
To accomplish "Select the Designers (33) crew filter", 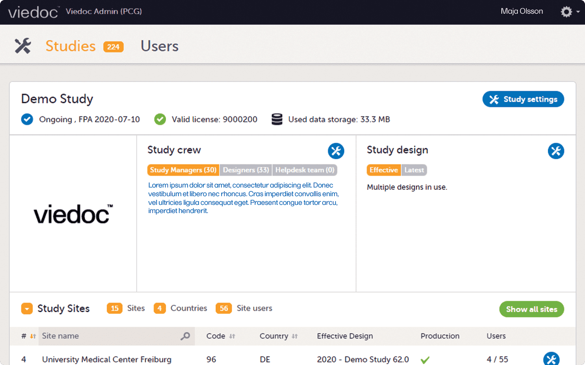I will pyautogui.click(x=245, y=170).
